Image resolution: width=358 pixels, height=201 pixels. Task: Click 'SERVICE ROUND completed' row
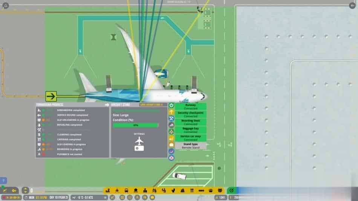point(72,115)
